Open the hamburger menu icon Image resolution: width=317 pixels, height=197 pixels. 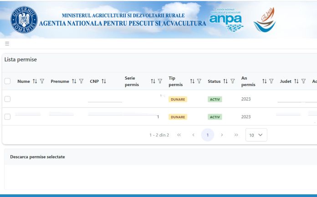click(x=7, y=44)
